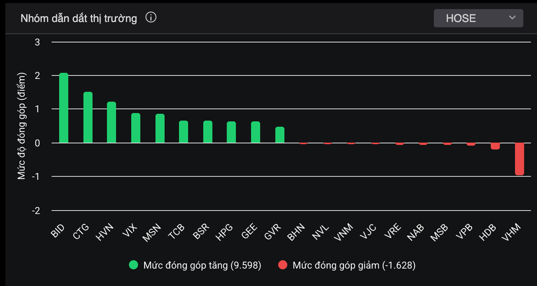Click the red legend circle swatch
This screenshot has width=537, height=286.
(x=283, y=265)
